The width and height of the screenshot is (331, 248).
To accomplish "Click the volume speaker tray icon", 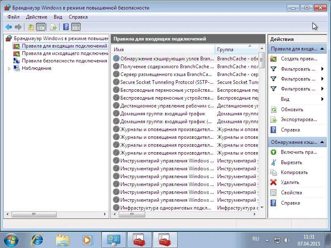I will click(x=287, y=240).
